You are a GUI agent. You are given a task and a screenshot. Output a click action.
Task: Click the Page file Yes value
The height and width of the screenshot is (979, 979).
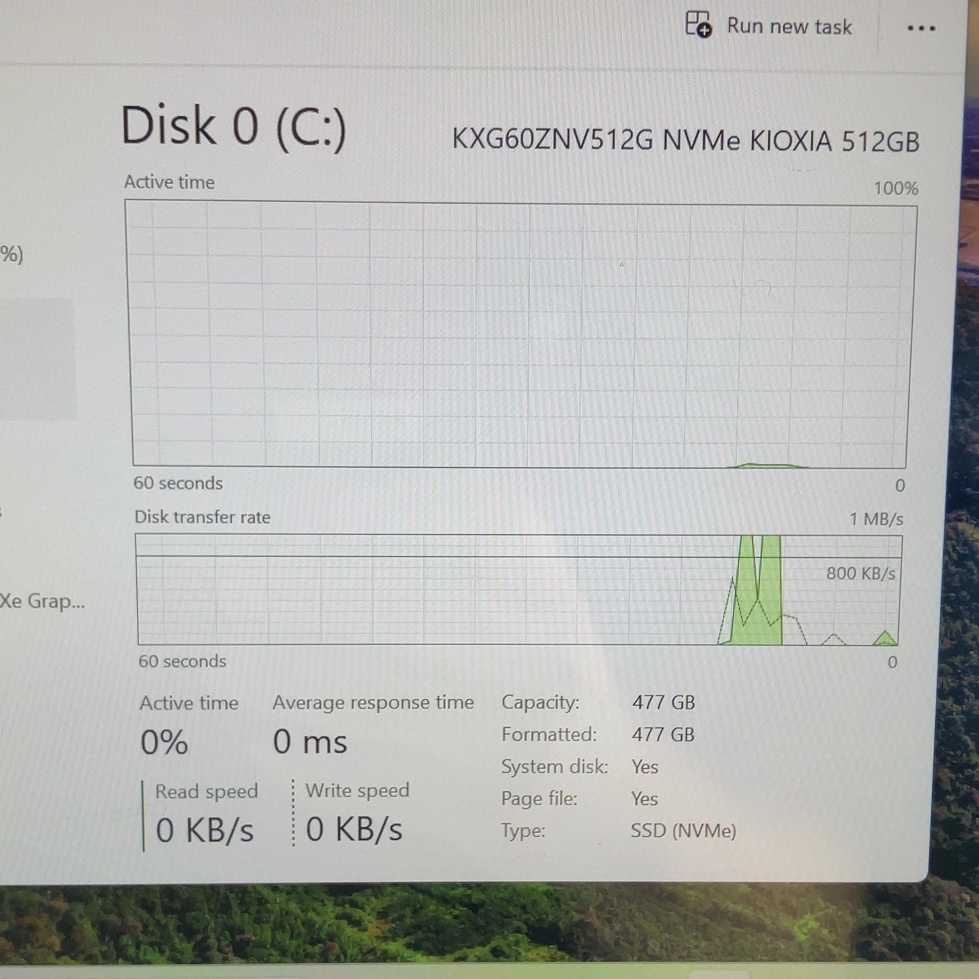tap(644, 799)
